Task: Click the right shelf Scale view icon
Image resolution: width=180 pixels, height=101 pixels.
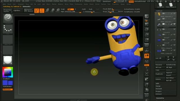Action: tap(147, 85)
